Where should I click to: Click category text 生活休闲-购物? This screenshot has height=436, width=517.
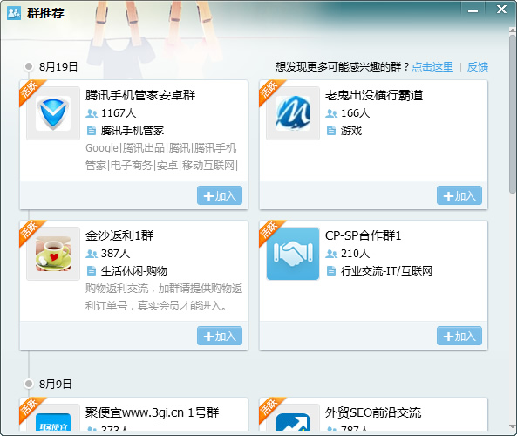click(x=134, y=271)
